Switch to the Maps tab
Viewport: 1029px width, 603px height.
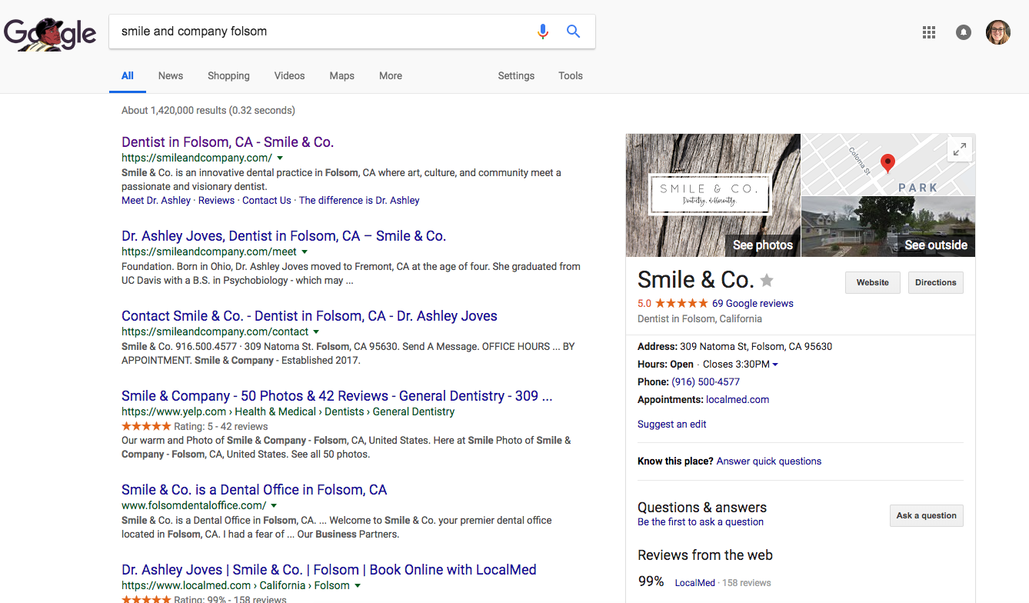342,75
